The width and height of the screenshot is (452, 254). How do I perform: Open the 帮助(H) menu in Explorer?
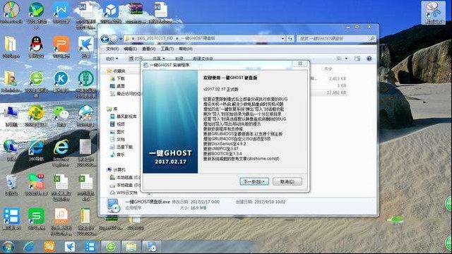click(x=186, y=49)
